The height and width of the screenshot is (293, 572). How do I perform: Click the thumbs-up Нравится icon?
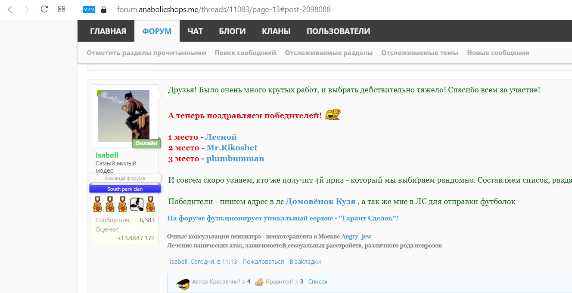point(259,282)
